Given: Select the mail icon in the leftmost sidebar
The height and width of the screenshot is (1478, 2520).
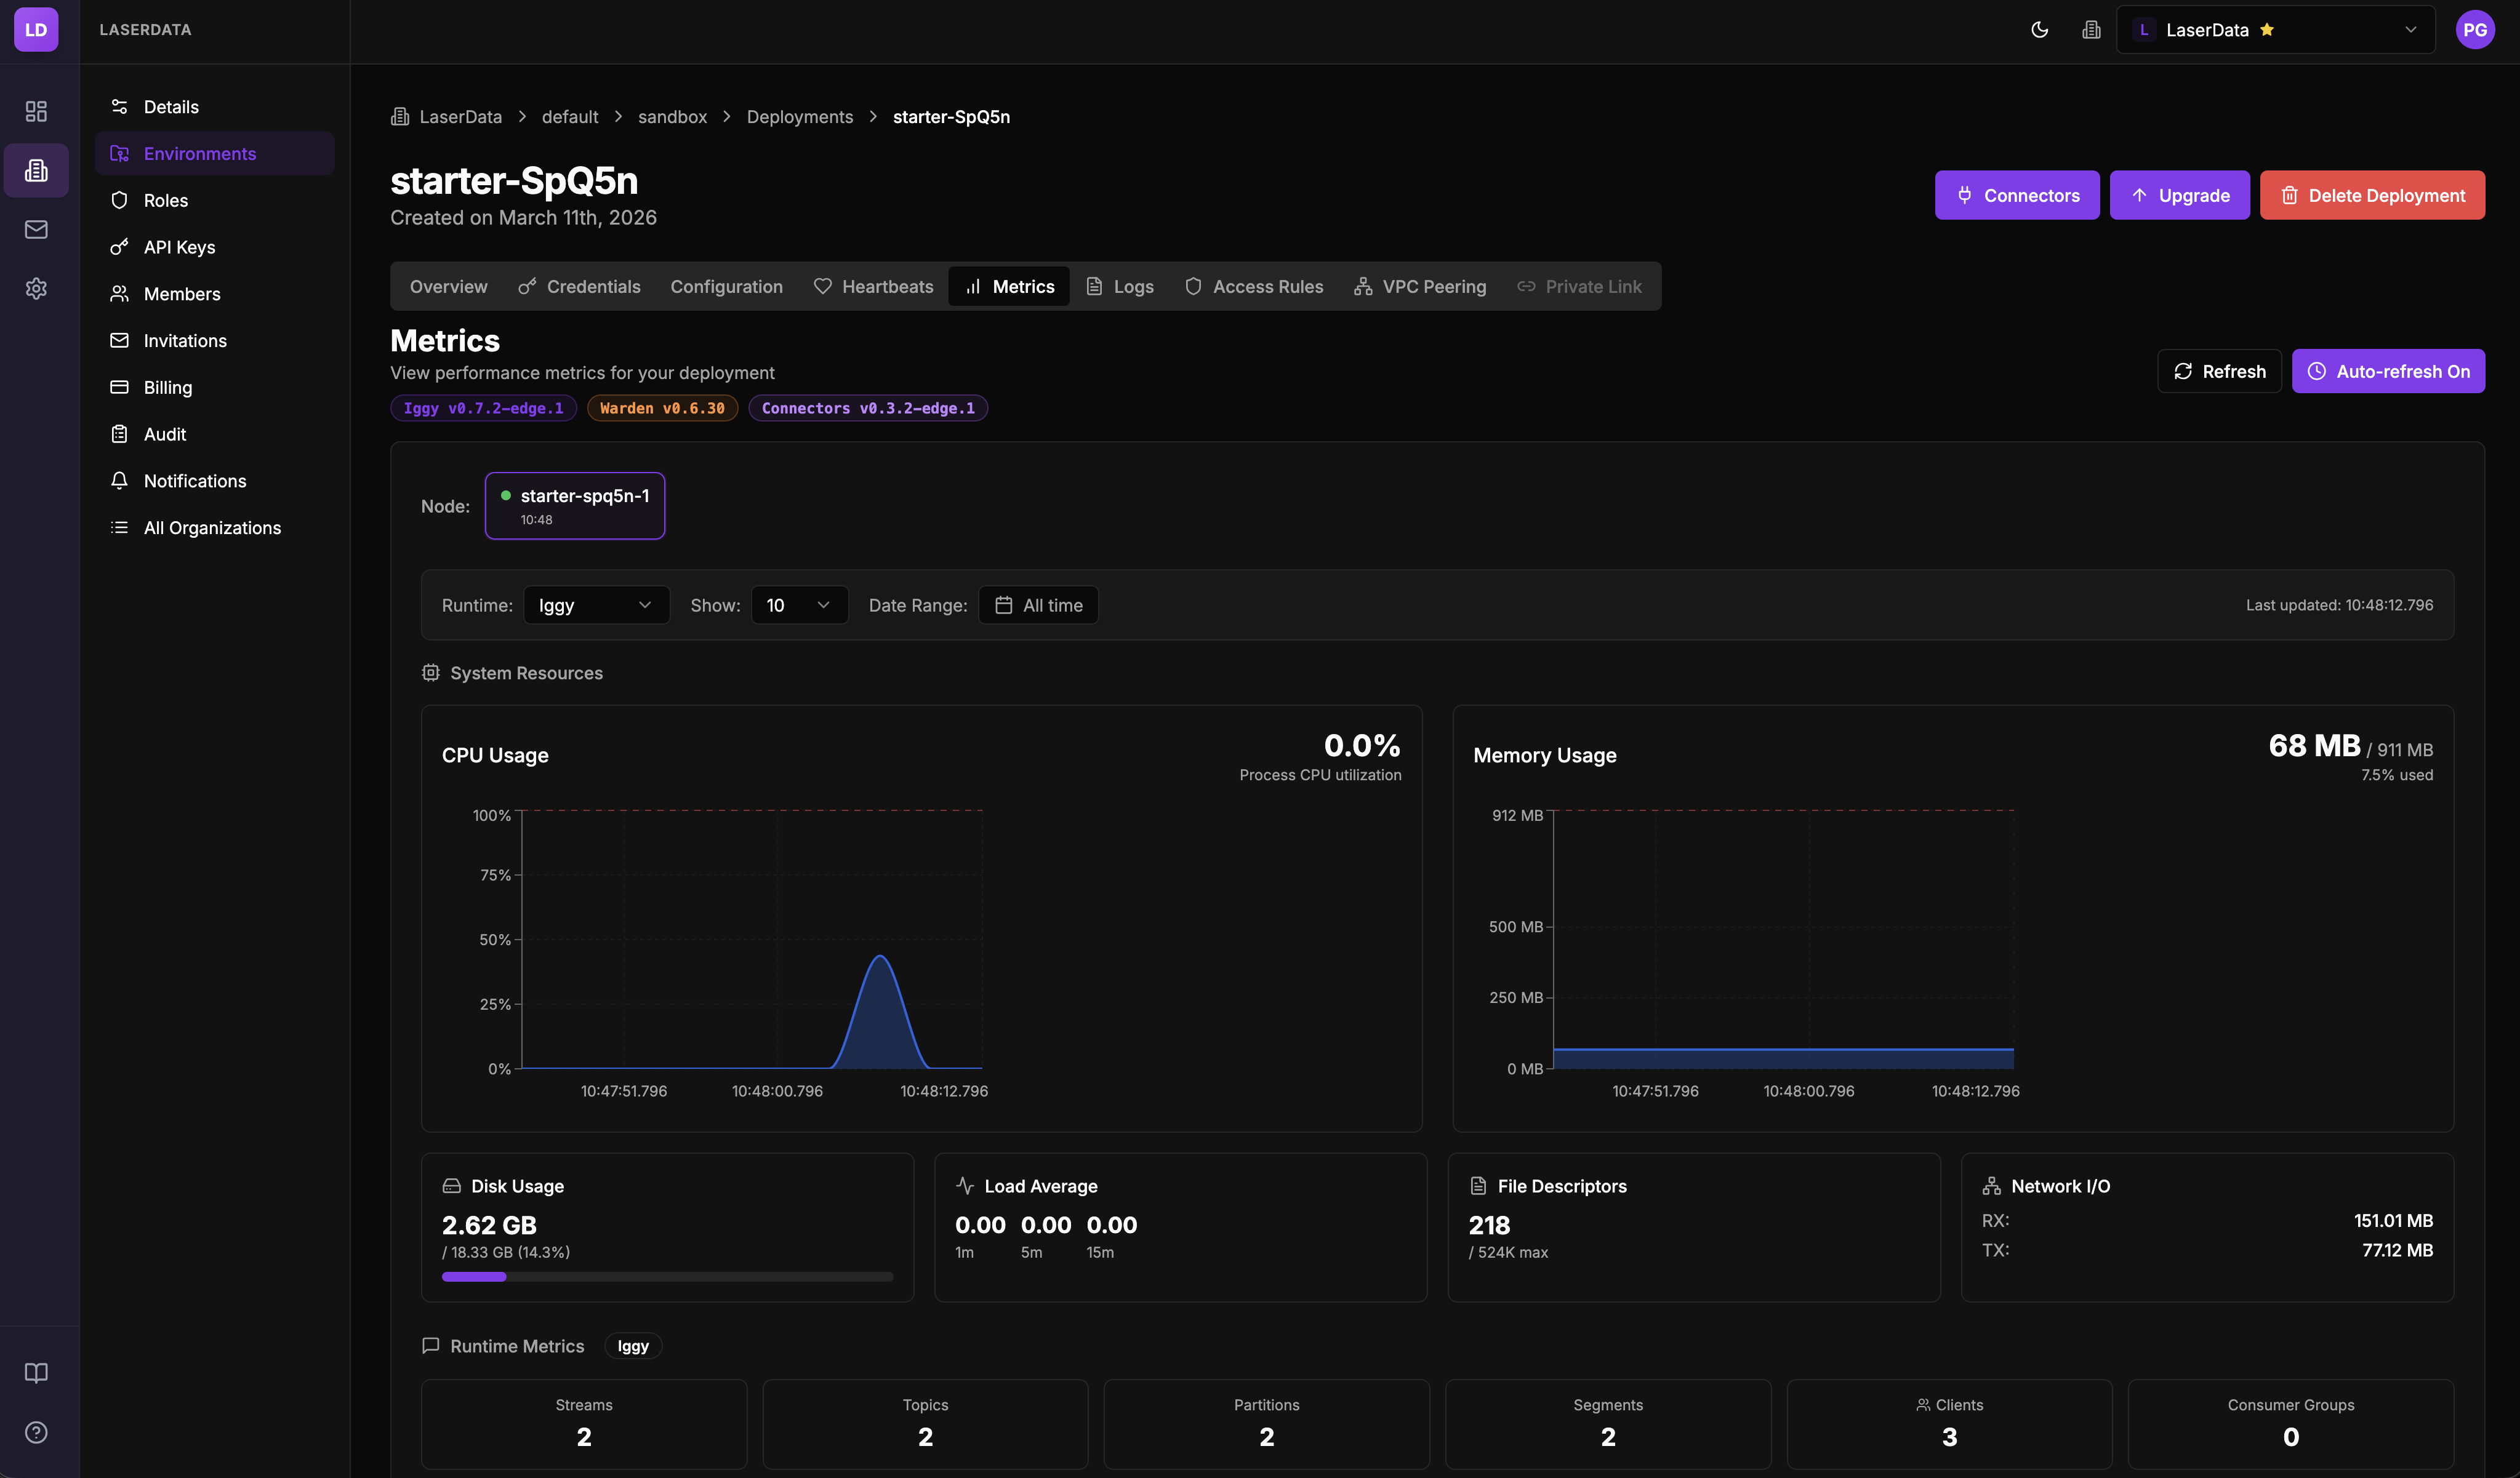Looking at the screenshot, I should click(x=36, y=229).
